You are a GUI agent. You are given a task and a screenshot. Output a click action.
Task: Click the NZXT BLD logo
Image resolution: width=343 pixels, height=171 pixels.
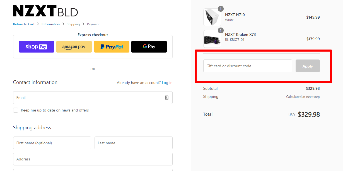45,11
